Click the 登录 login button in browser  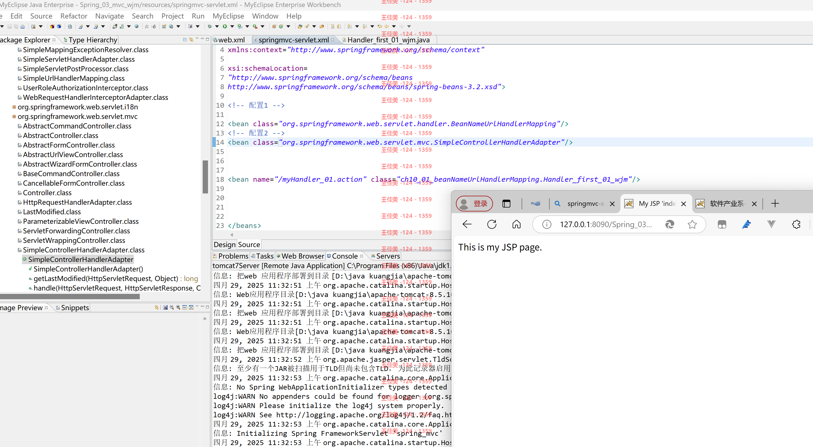coord(474,204)
